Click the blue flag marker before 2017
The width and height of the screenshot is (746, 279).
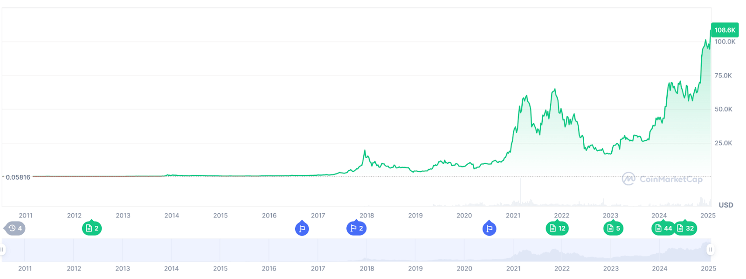[302, 229]
